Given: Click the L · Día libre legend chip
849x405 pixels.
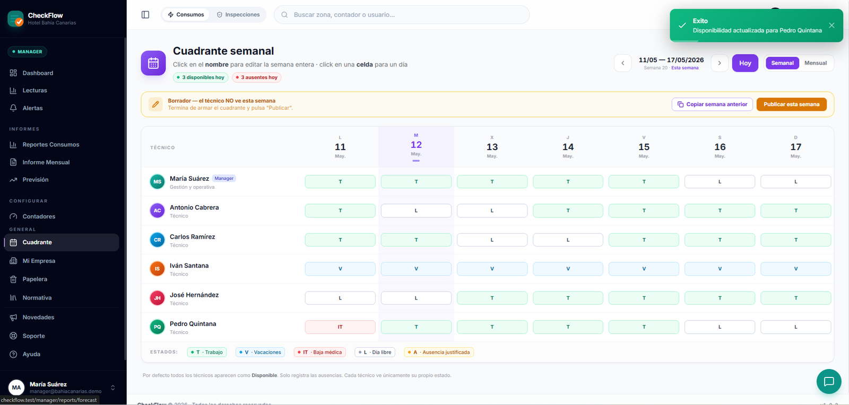Looking at the screenshot, I should tap(375, 352).
